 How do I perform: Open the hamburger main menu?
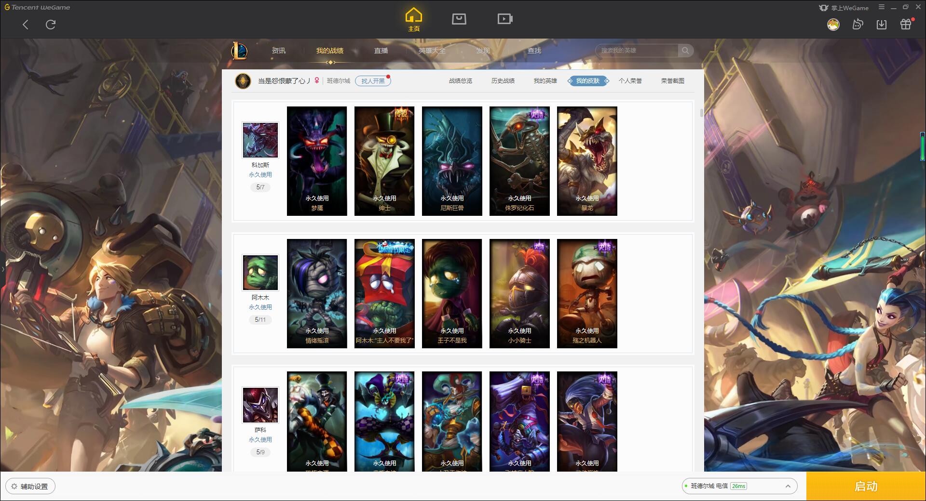tap(882, 7)
